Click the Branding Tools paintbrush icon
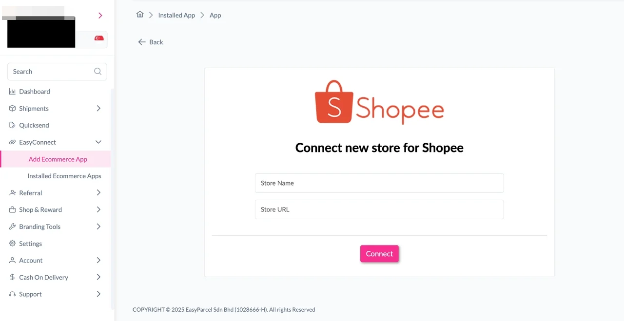This screenshot has width=624, height=321. tap(12, 227)
